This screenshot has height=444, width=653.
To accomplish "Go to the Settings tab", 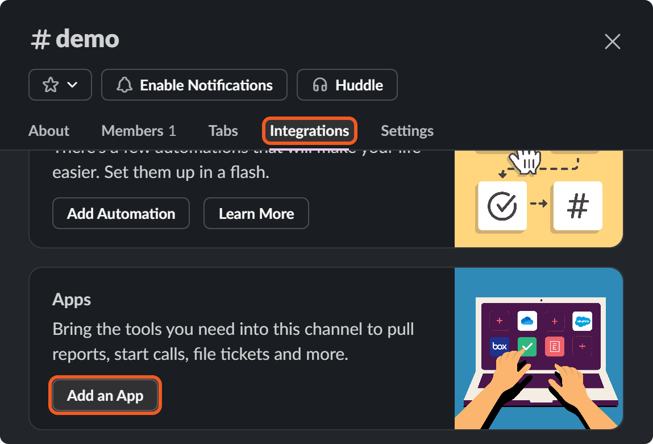I will coord(407,131).
